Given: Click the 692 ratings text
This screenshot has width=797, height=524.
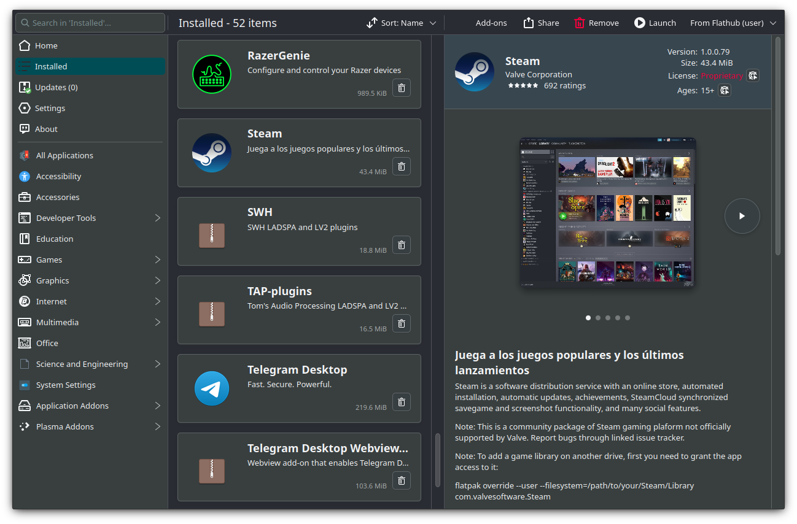Looking at the screenshot, I should click(x=565, y=86).
